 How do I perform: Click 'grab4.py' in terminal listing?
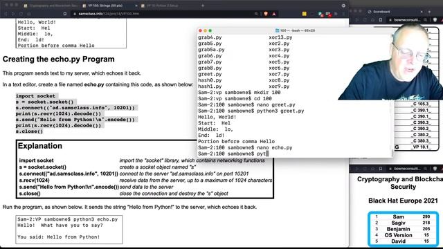(x=210, y=37)
